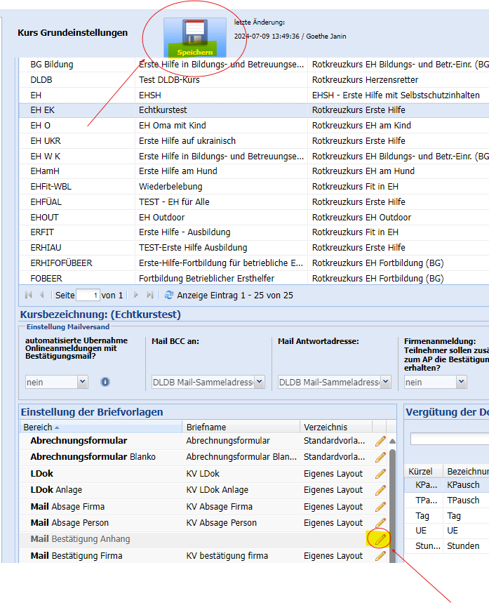Jump to the last page of courses
489x603 pixels.
click(x=149, y=296)
